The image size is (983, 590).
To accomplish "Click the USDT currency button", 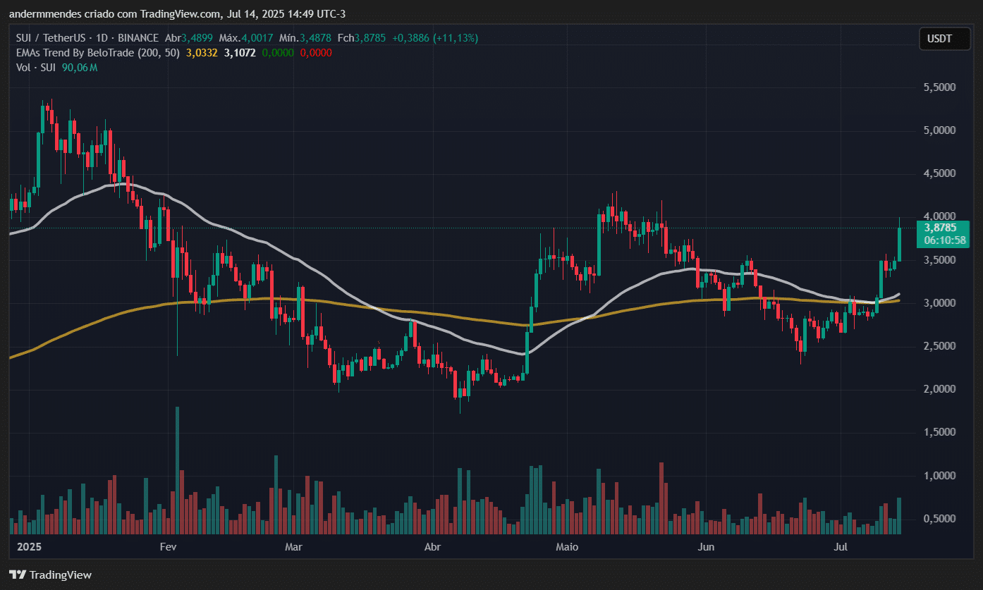I will click(945, 39).
